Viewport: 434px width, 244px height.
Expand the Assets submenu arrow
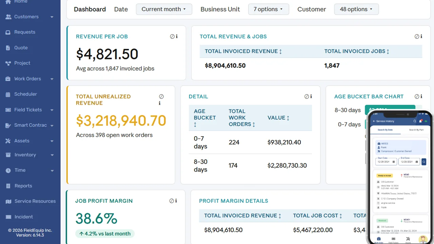[x=52, y=141]
